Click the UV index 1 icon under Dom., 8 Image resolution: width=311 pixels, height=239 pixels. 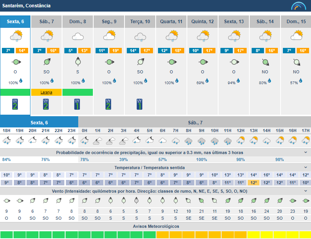click(x=78, y=104)
